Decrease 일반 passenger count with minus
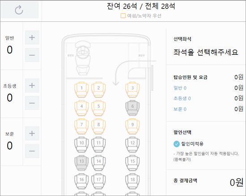The width and height of the screenshot is (246, 196). (x=32, y=55)
